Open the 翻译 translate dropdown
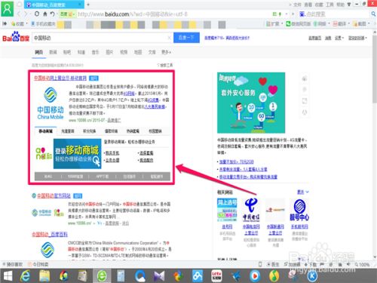The image size is (377, 283). (x=341, y=24)
